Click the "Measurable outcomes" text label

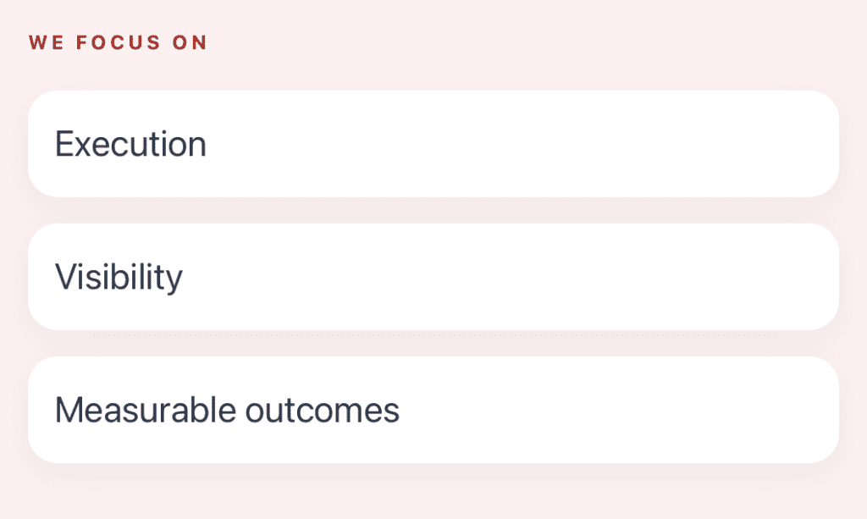(x=227, y=411)
